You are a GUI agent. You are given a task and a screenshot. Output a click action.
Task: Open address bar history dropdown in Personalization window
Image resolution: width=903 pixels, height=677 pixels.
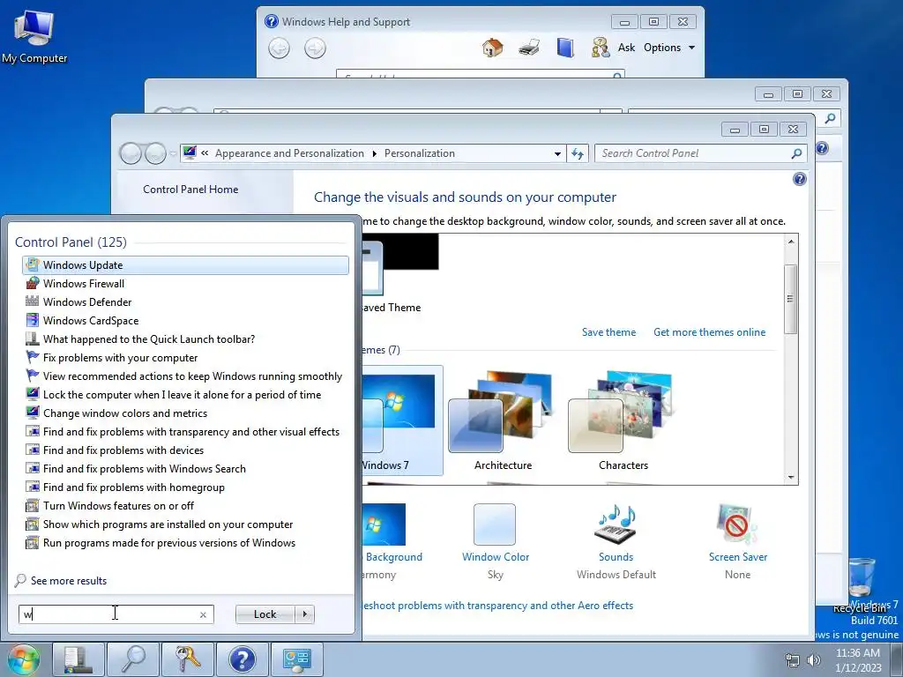pyautogui.click(x=557, y=153)
